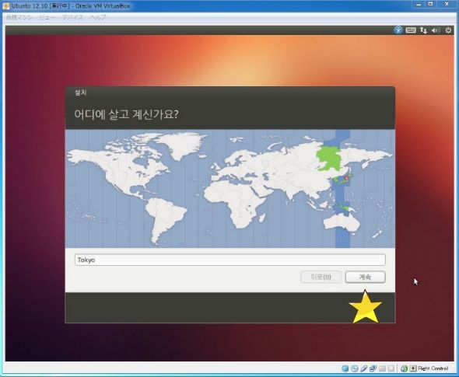This screenshot has height=377, width=459.
Task: Click the VirtualBox shared folders status icon
Action: tap(382, 368)
